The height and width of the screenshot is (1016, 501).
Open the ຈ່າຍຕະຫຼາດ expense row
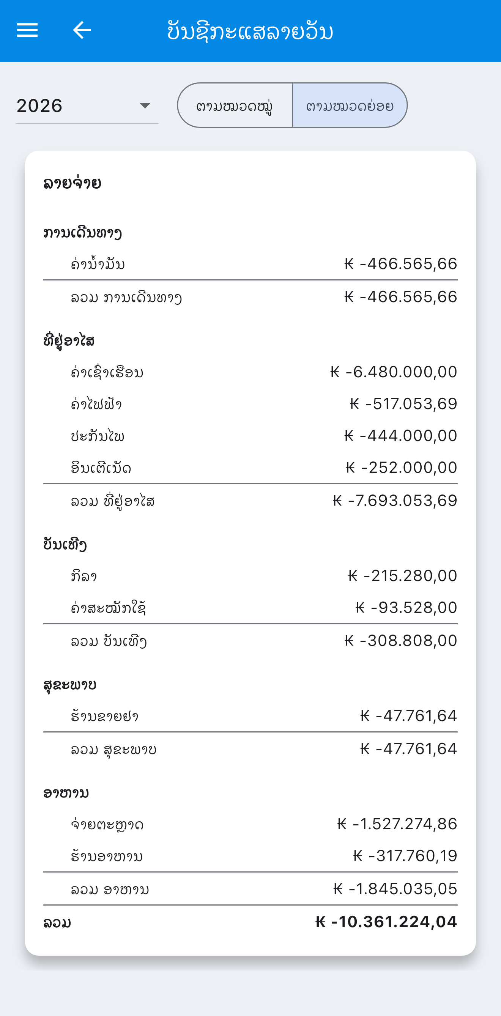coord(250,824)
